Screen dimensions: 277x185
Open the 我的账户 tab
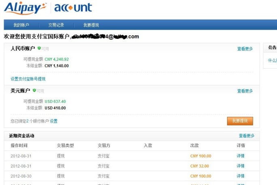(21, 25)
